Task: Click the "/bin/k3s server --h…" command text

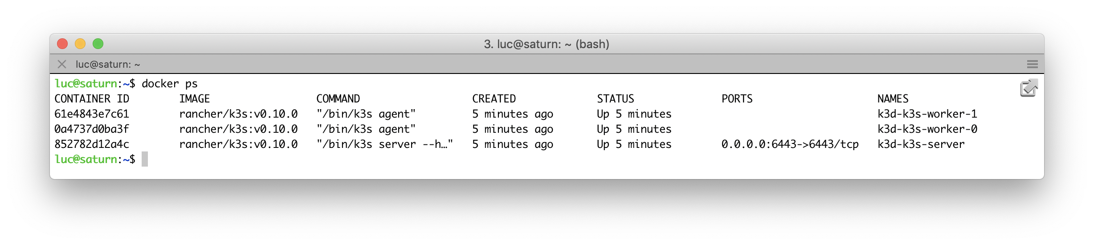Action: (384, 144)
